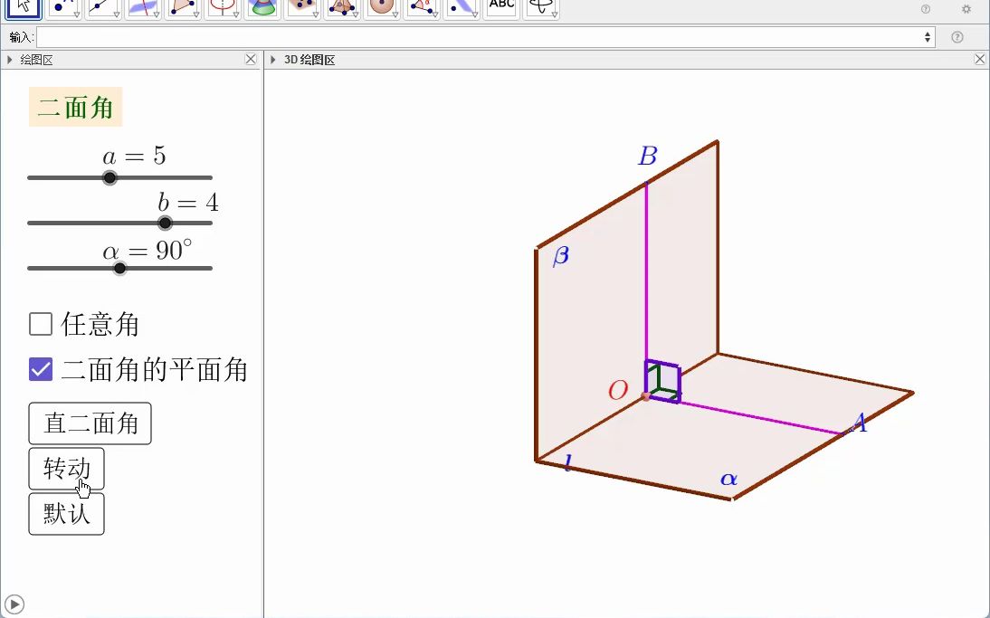Click the 'a = 5' slider label
Image resolution: width=990 pixels, height=618 pixels.
135,156
